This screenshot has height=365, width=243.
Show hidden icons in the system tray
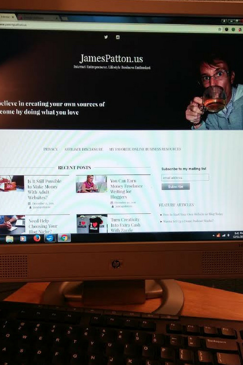point(213,236)
